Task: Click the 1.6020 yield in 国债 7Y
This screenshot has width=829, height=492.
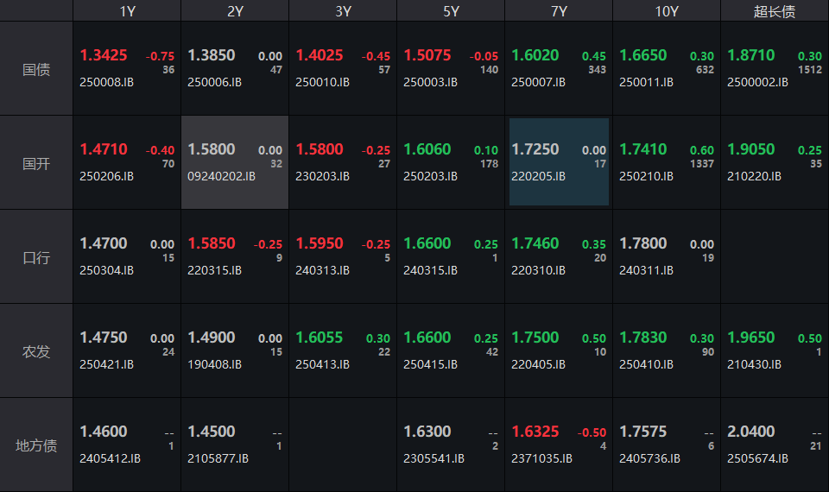Action: click(x=535, y=55)
